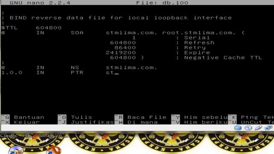Click the 604800 value before the closing parenthesis
Screen dimensions: 274x154
123,57
